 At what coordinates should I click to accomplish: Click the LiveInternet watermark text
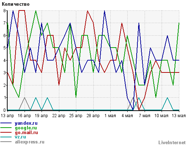click(172, 142)
